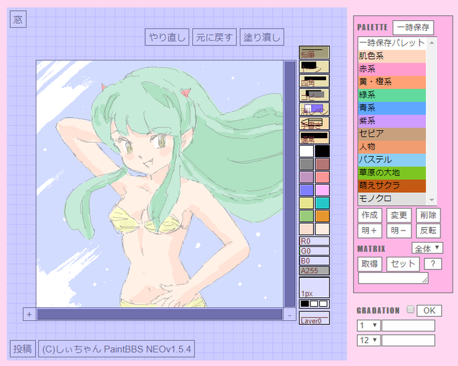Click 反転 invert button
This screenshot has width=458, height=366.
click(428, 231)
